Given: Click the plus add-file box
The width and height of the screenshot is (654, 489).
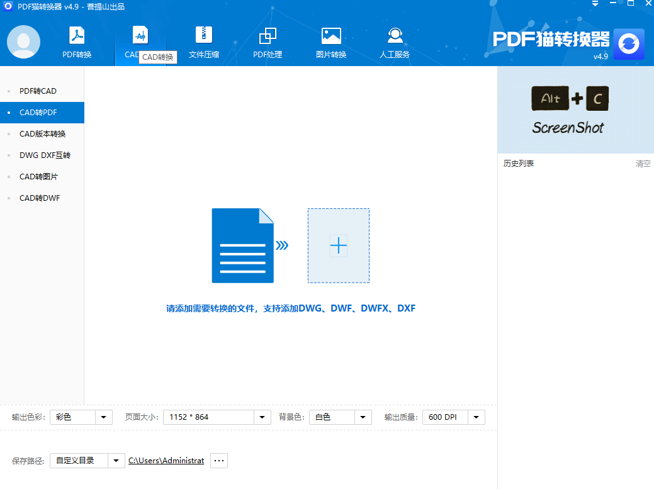Looking at the screenshot, I should click(x=338, y=245).
